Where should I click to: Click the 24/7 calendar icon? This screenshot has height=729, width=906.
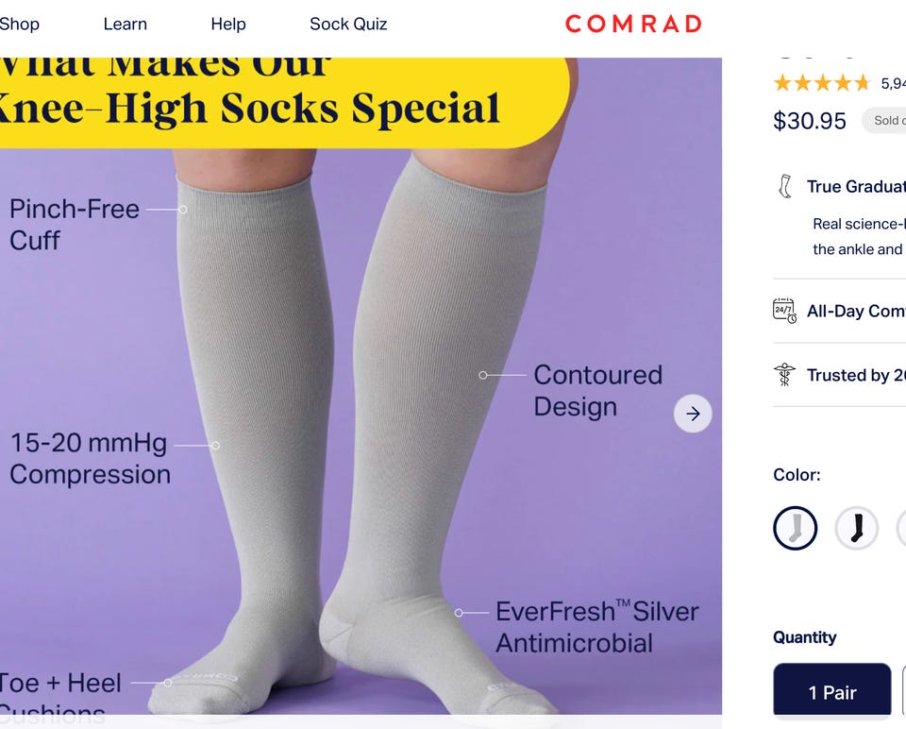click(784, 311)
